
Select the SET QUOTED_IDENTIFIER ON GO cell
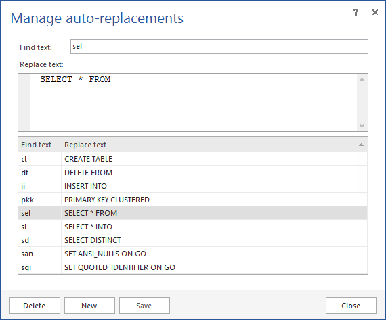(214, 267)
